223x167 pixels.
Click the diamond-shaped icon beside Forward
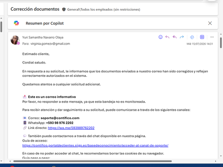[x=192, y=37]
